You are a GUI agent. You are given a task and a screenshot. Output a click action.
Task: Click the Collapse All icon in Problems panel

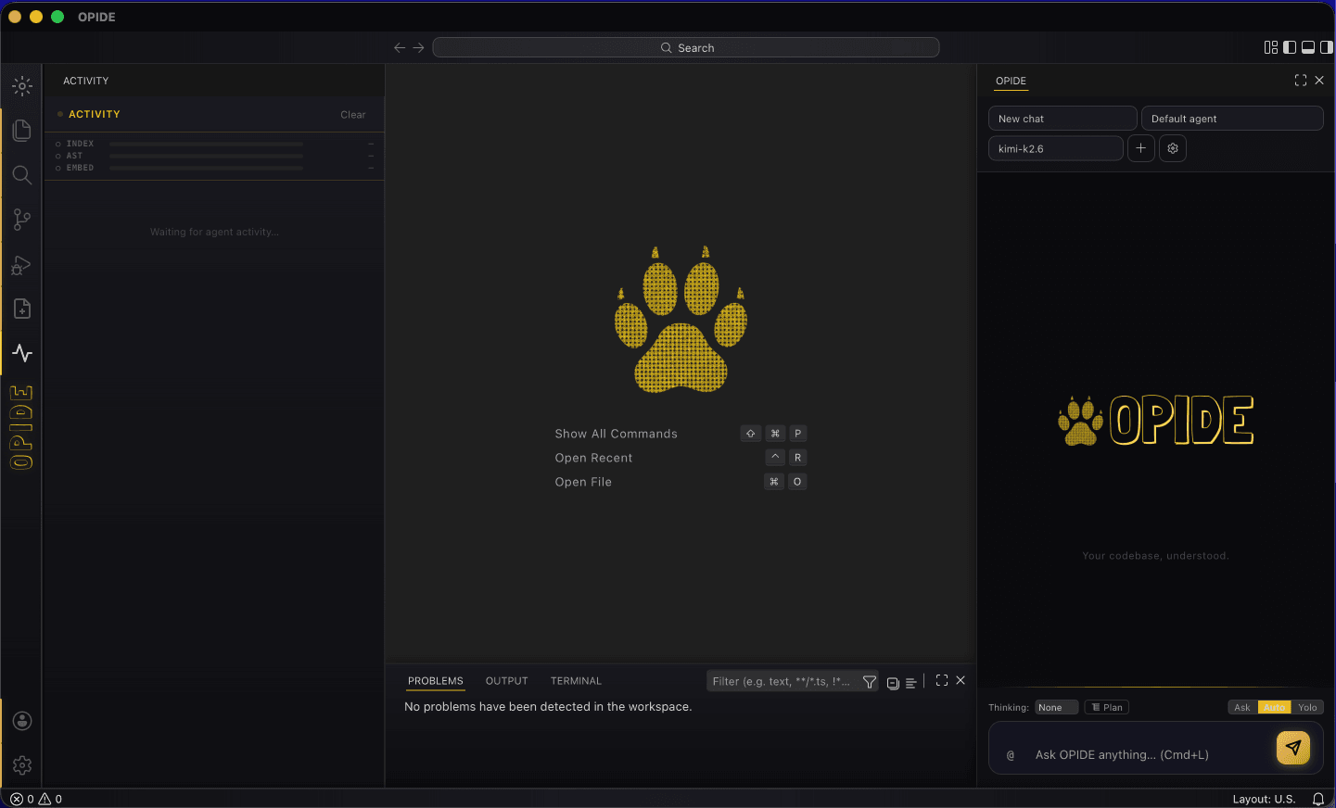(x=893, y=683)
